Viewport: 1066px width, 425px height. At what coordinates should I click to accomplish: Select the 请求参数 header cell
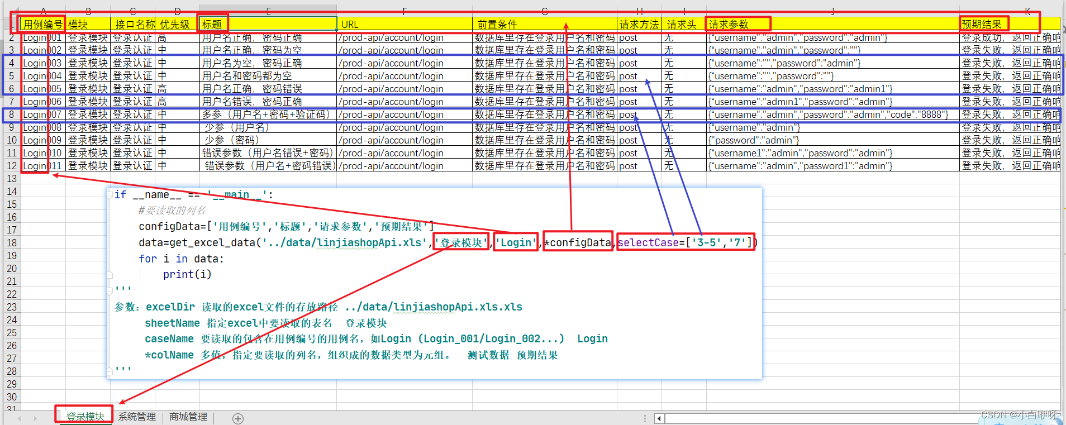point(833,24)
